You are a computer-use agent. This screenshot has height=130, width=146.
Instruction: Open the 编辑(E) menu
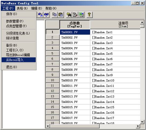36,9
